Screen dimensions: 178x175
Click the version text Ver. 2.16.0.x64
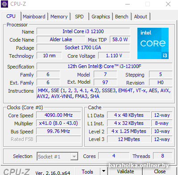click(53, 173)
